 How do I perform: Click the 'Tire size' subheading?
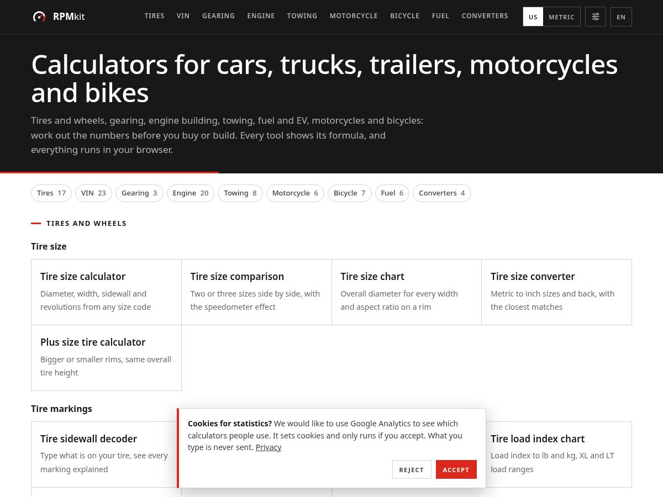pyautogui.click(x=49, y=246)
